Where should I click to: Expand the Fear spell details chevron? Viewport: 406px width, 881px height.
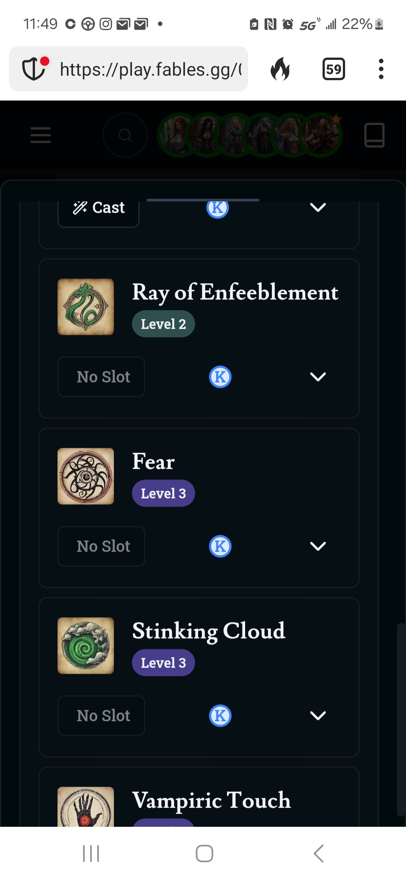point(318,546)
